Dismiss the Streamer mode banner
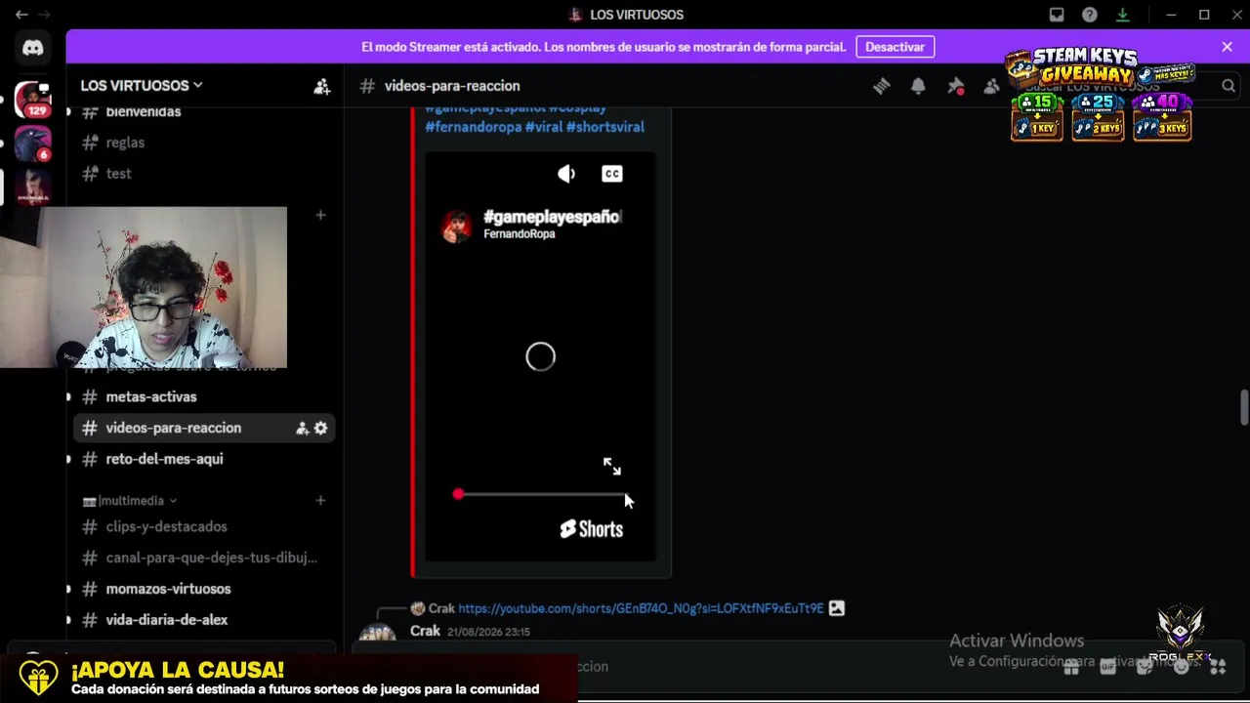This screenshot has height=703, width=1250. tap(1228, 47)
